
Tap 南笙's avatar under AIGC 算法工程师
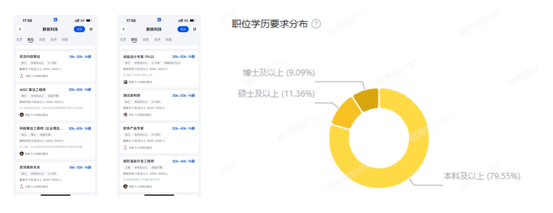click(x=22, y=115)
